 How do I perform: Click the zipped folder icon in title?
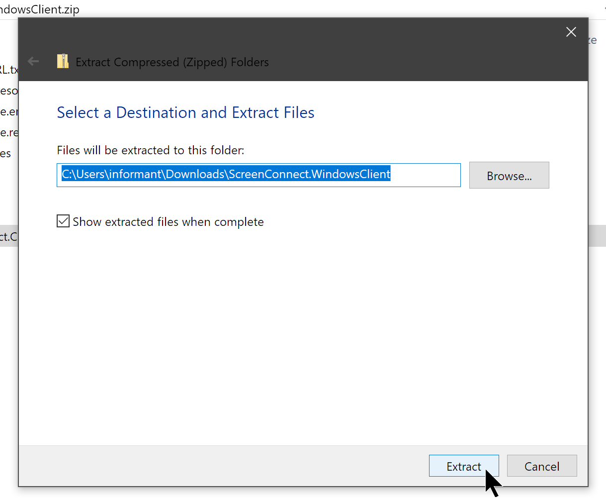pyautogui.click(x=63, y=61)
